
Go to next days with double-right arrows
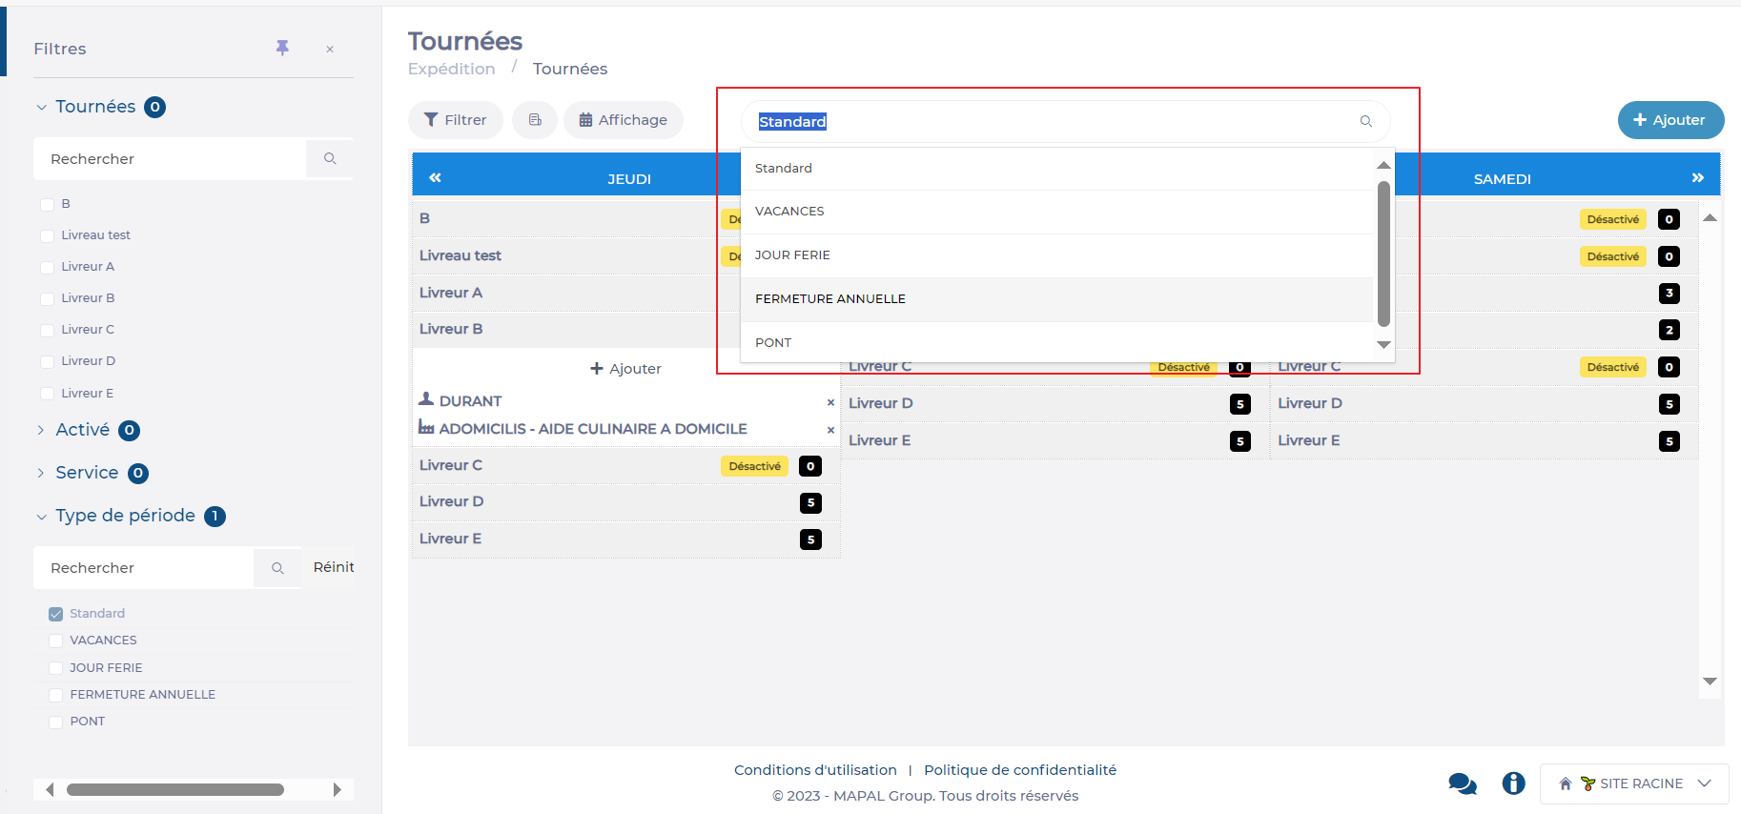[1697, 178]
